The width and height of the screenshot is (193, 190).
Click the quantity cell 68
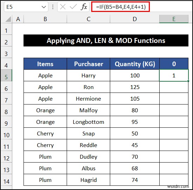pyautogui.click(x=135, y=168)
